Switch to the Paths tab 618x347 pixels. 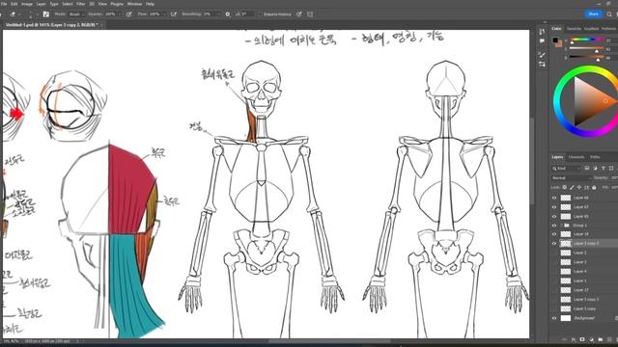[595, 157]
